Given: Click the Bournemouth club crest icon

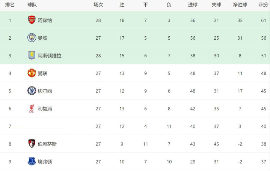Looking at the screenshot, I should [x=32, y=144].
